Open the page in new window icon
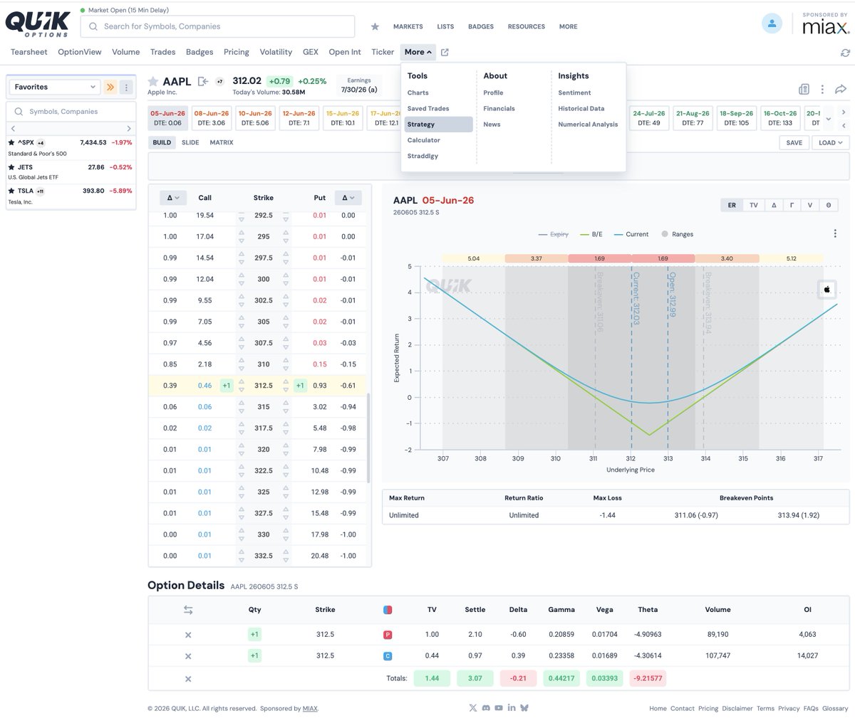The height and width of the screenshot is (723, 855). tap(445, 52)
